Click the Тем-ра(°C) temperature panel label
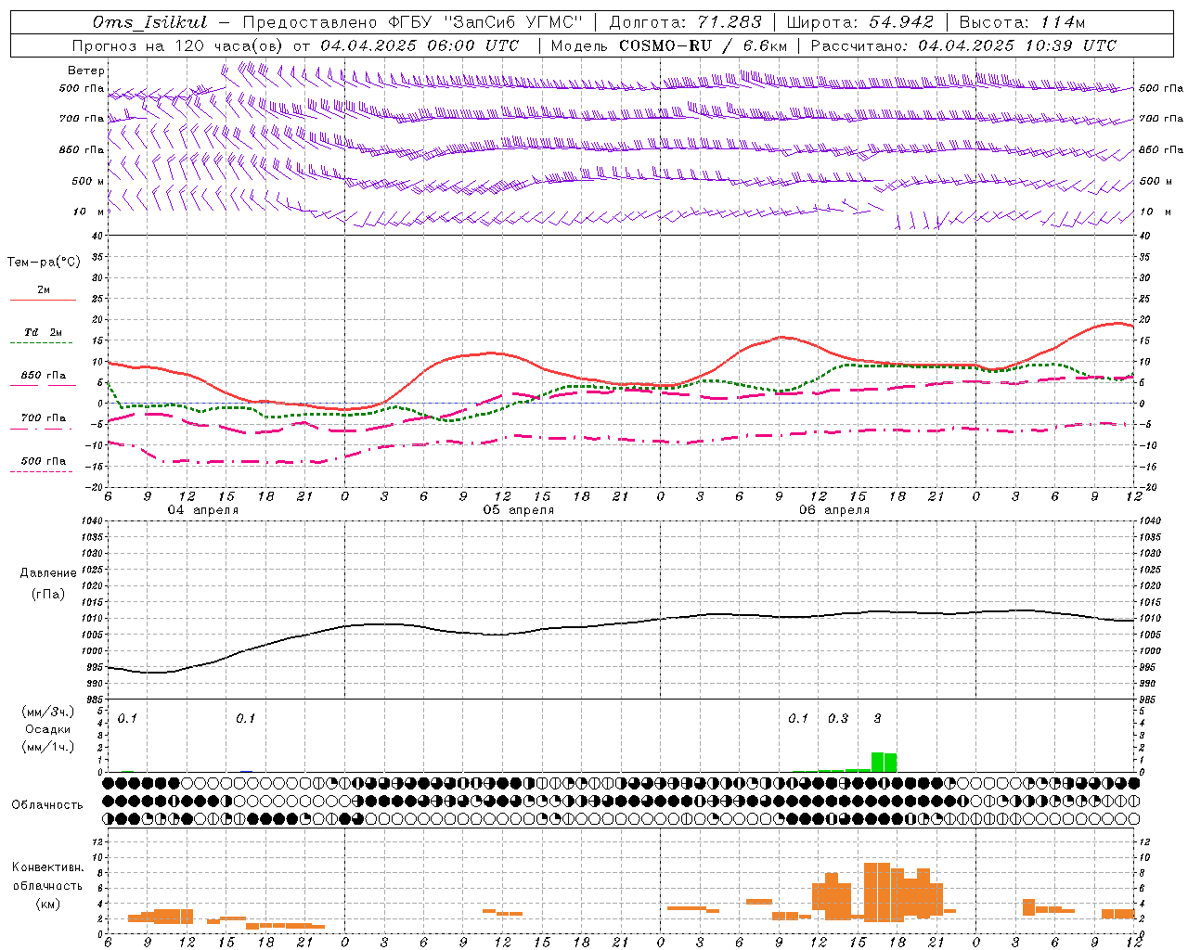 coord(44,263)
